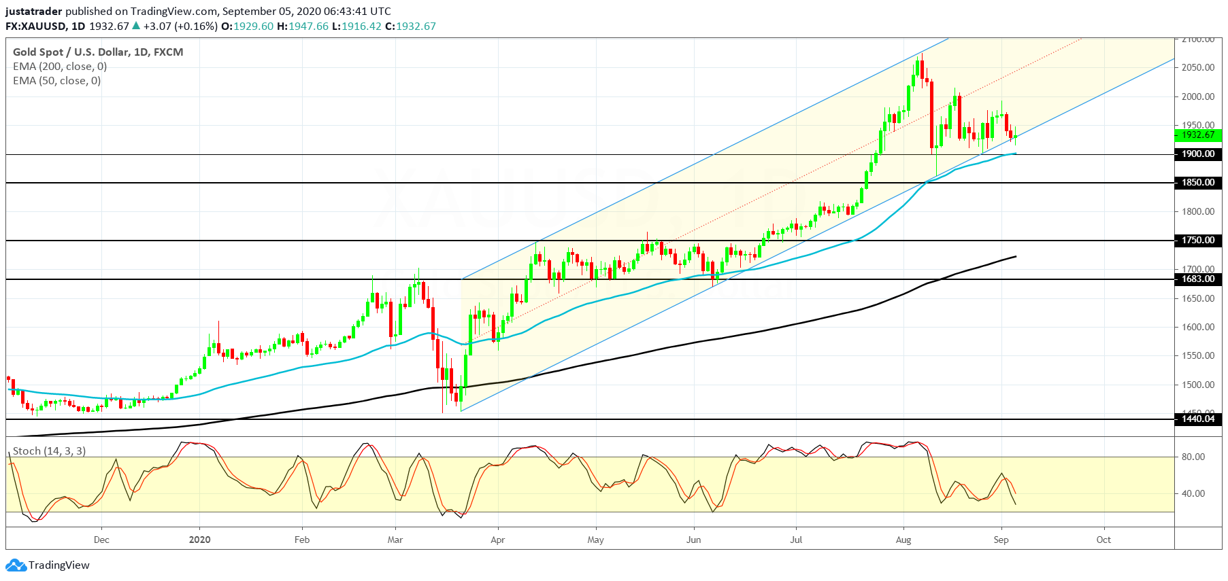Click the Sep label on time axis
Image resolution: width=1228 pixels, height=581 pixels.
tap(1001, 540)
